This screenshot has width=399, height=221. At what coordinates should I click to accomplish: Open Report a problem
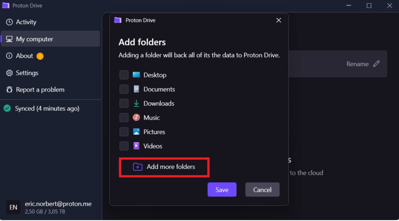tap(50, 89)
